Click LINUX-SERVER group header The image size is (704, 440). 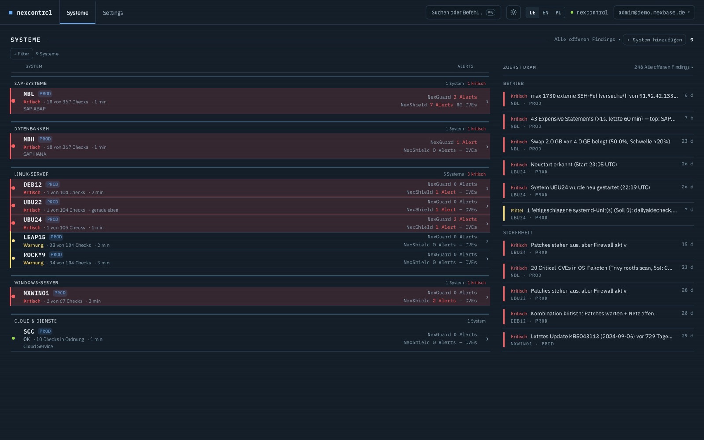tap(31, 174)
